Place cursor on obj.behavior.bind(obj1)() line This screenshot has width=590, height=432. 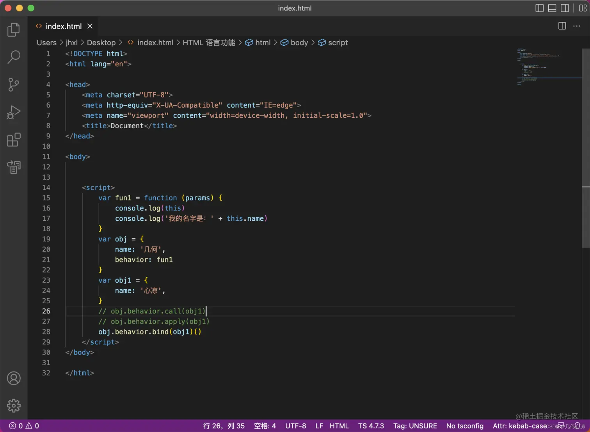pos(150,332)
